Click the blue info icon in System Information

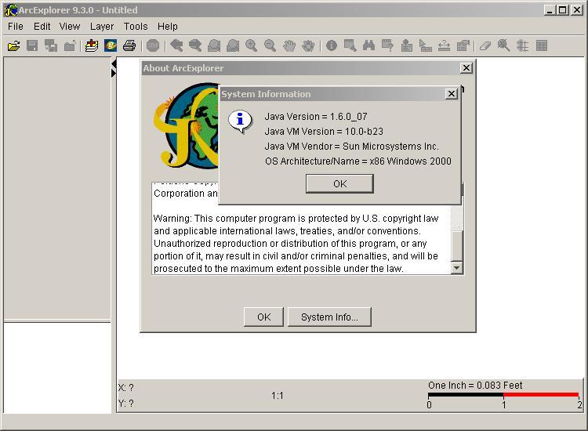click(x=240, y=121)
